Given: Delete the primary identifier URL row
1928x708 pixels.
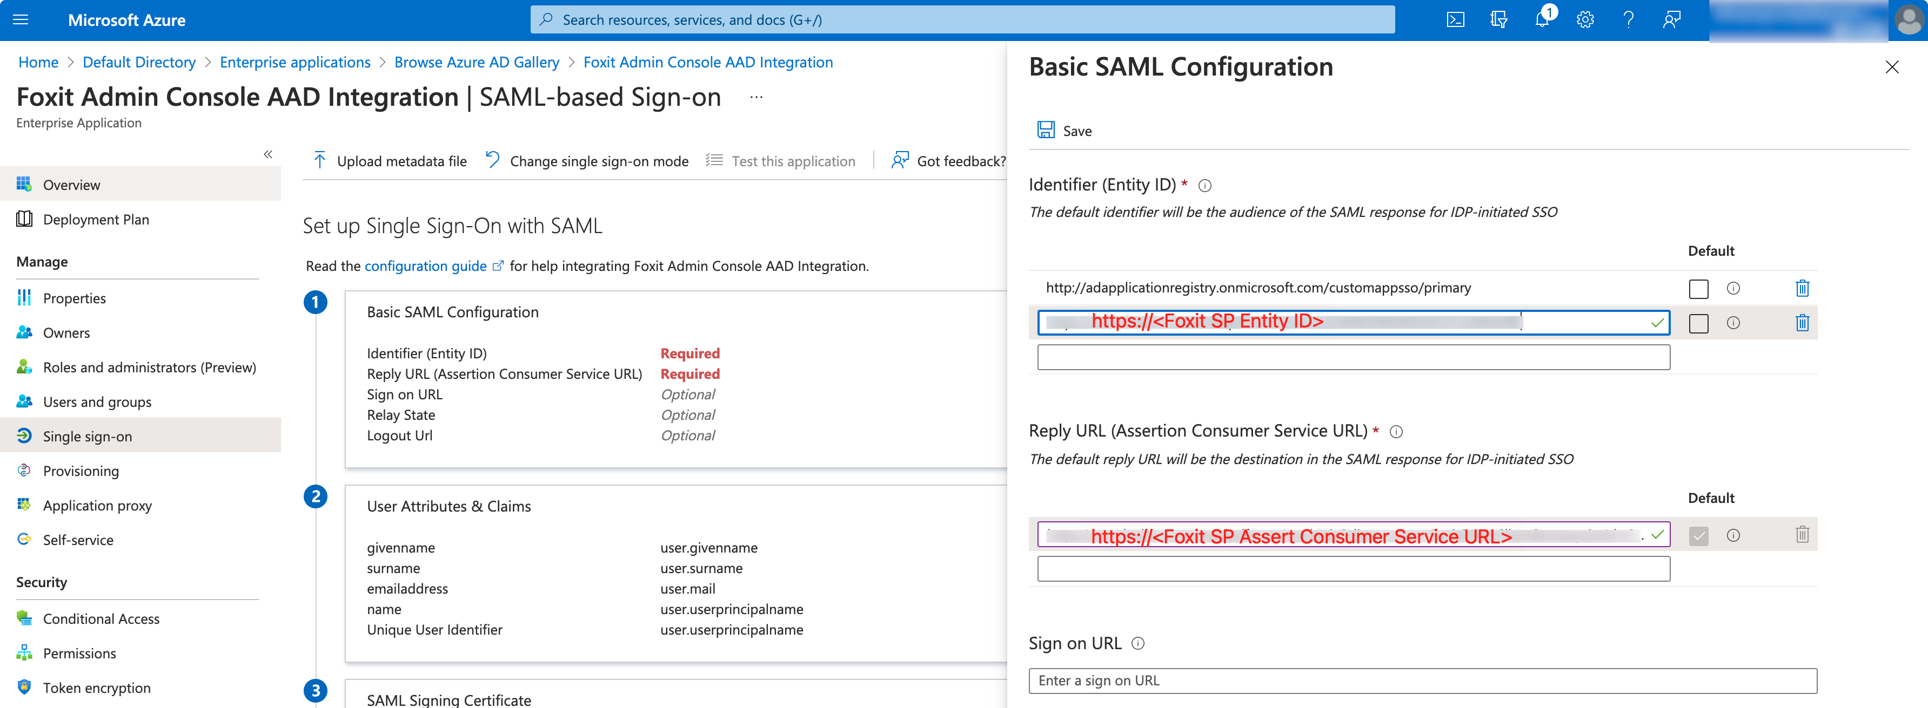Looking at the screenshot, I should (1802, 288).
